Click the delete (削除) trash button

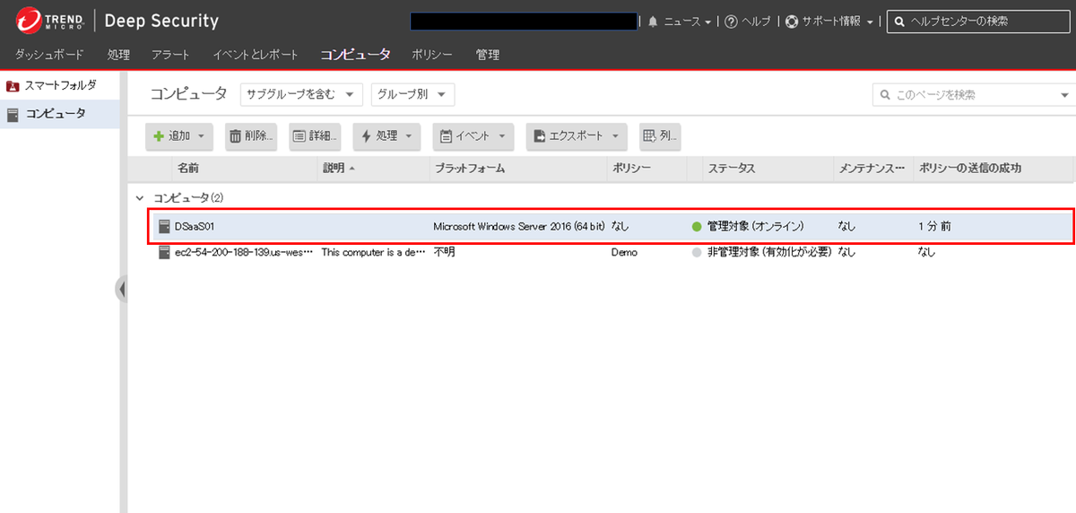(x=251, y=136)
